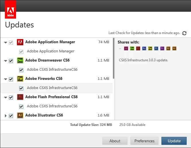Uncheck CSXS InfrastructureCS6 under Flash Professional

pos(21,106)
